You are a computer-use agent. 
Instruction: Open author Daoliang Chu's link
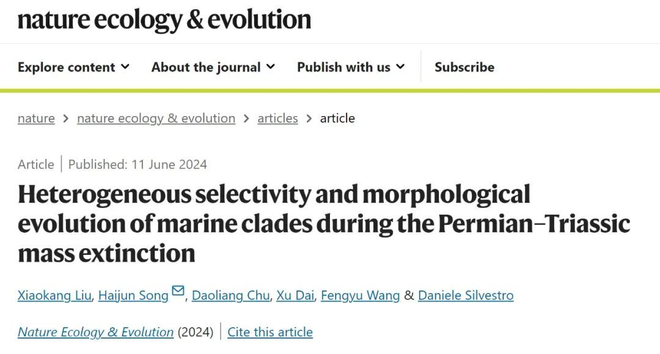[230, 295]
